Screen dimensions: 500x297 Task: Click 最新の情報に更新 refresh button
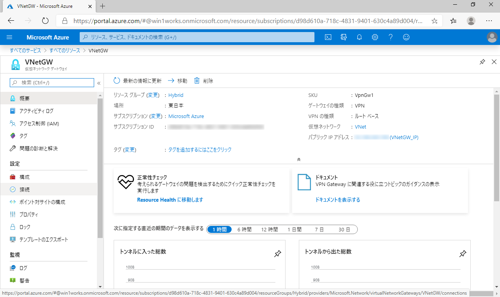[x=137, y=81]
